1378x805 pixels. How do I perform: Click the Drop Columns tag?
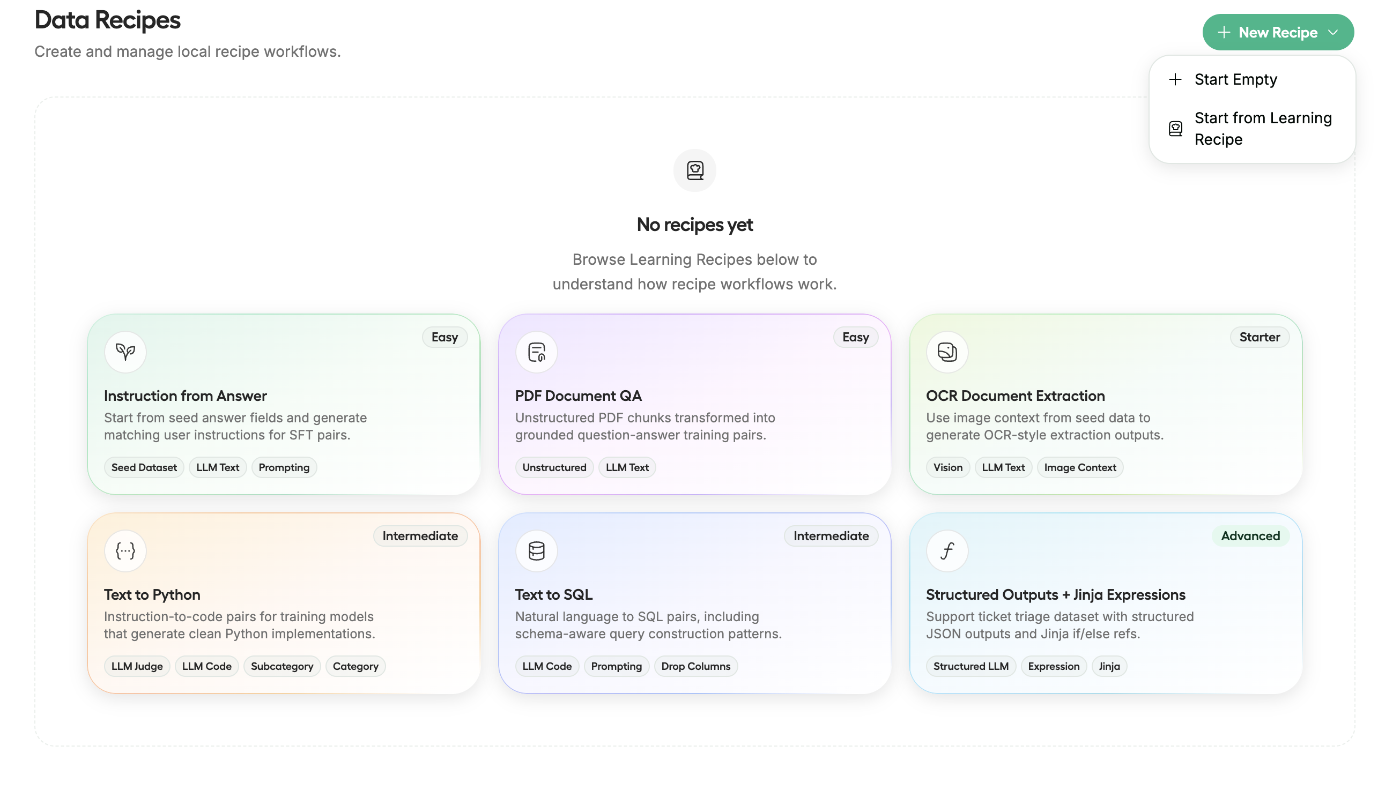click(x=695, y=666)
